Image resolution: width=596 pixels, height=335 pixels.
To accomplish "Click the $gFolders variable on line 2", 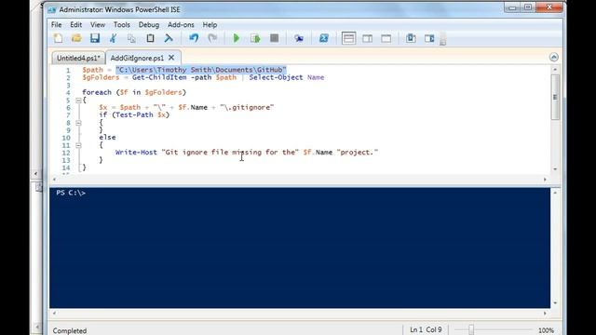I will 101,77.
